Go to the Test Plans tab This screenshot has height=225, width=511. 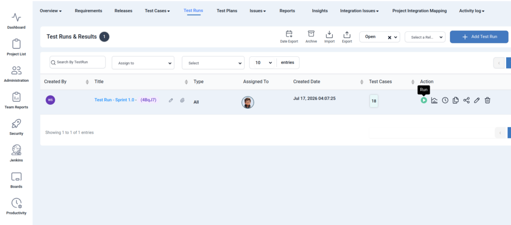coord(227,11)
